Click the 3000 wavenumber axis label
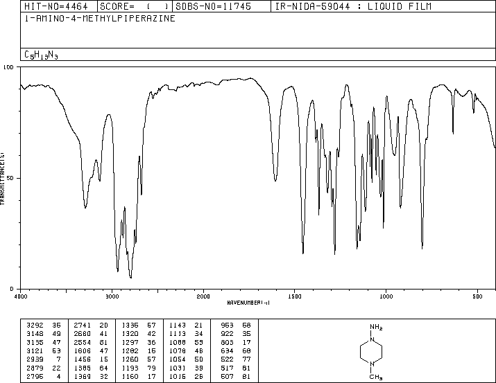 point(112,296)
